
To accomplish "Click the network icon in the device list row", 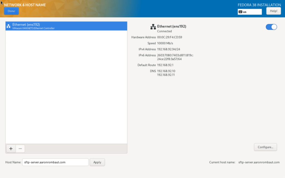I will (x=8, y=26).
